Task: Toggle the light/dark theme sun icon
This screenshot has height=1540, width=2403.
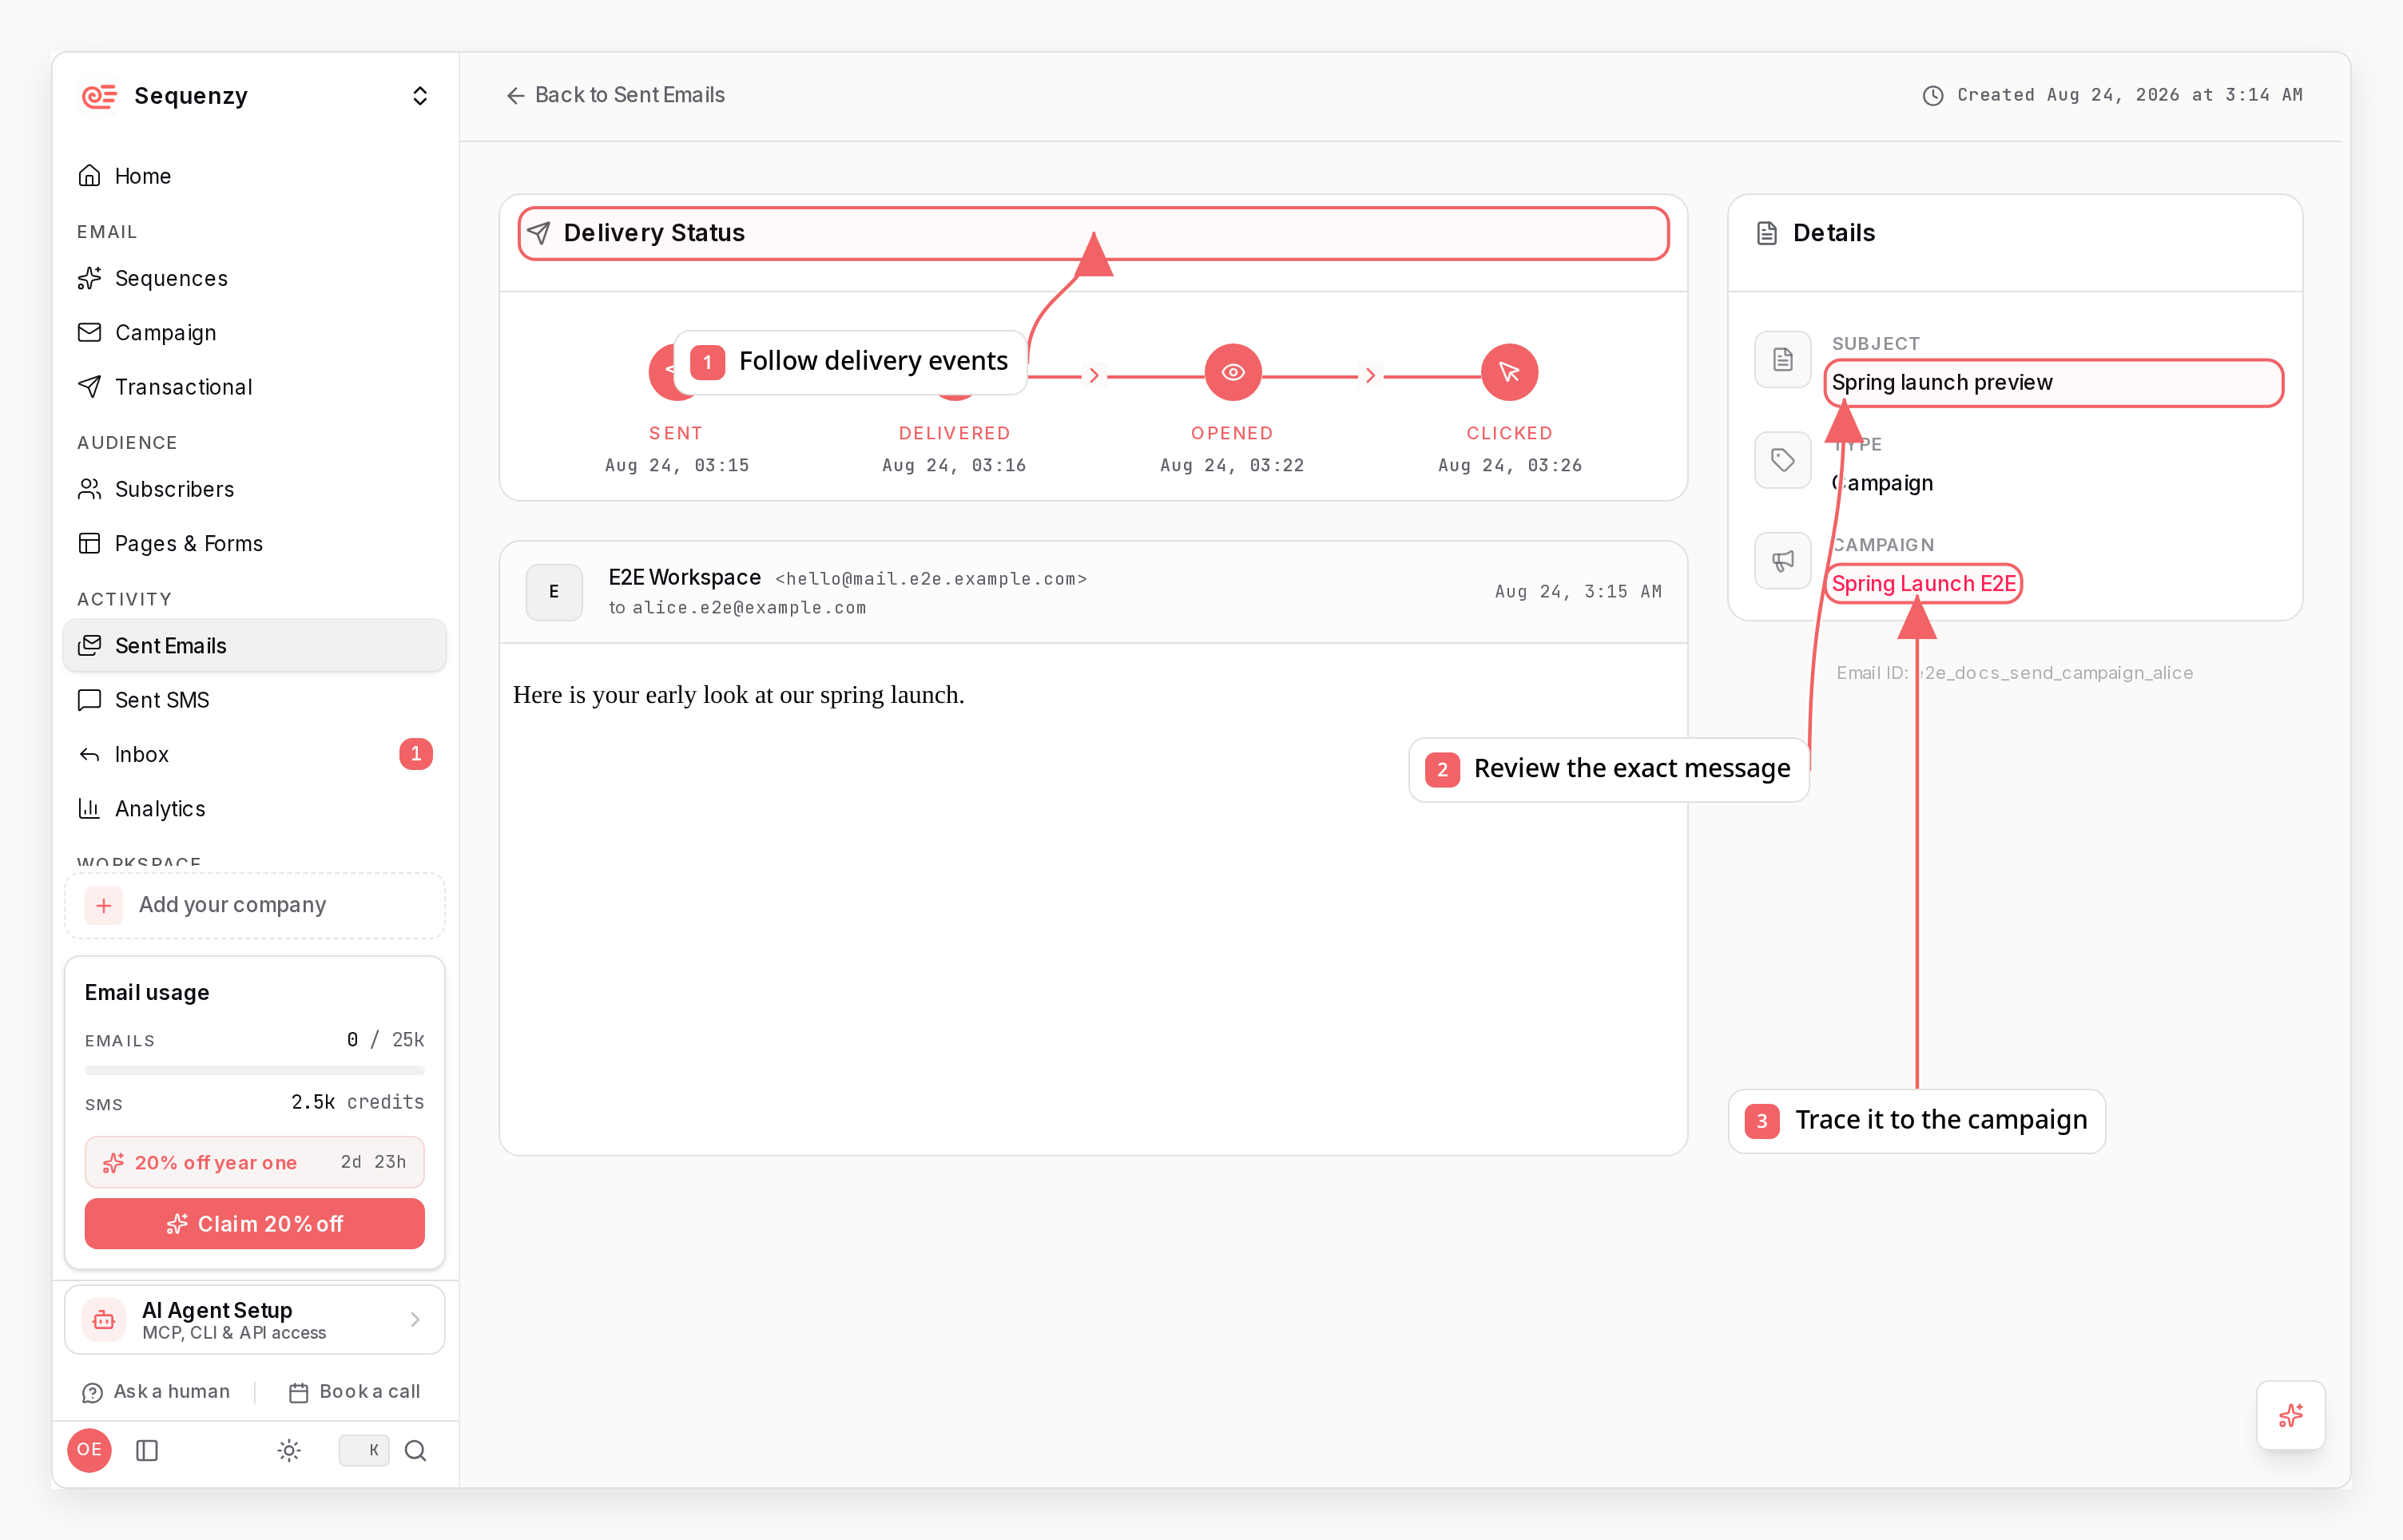Action: pyautogui.click(x=289, y=1450)
